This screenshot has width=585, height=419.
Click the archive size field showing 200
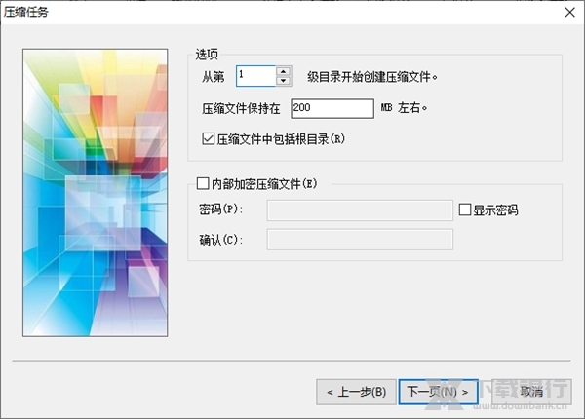[331, 108]
